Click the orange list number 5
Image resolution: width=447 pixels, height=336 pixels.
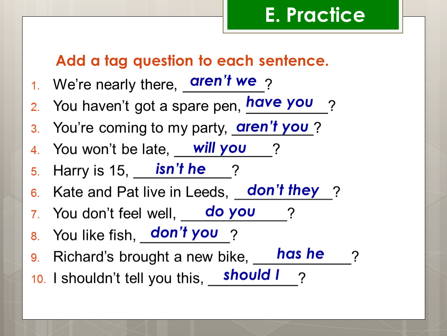(35, 171)
